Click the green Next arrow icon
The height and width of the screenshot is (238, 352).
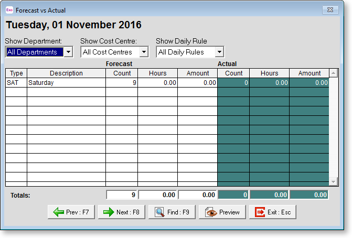tap(108, 212)
